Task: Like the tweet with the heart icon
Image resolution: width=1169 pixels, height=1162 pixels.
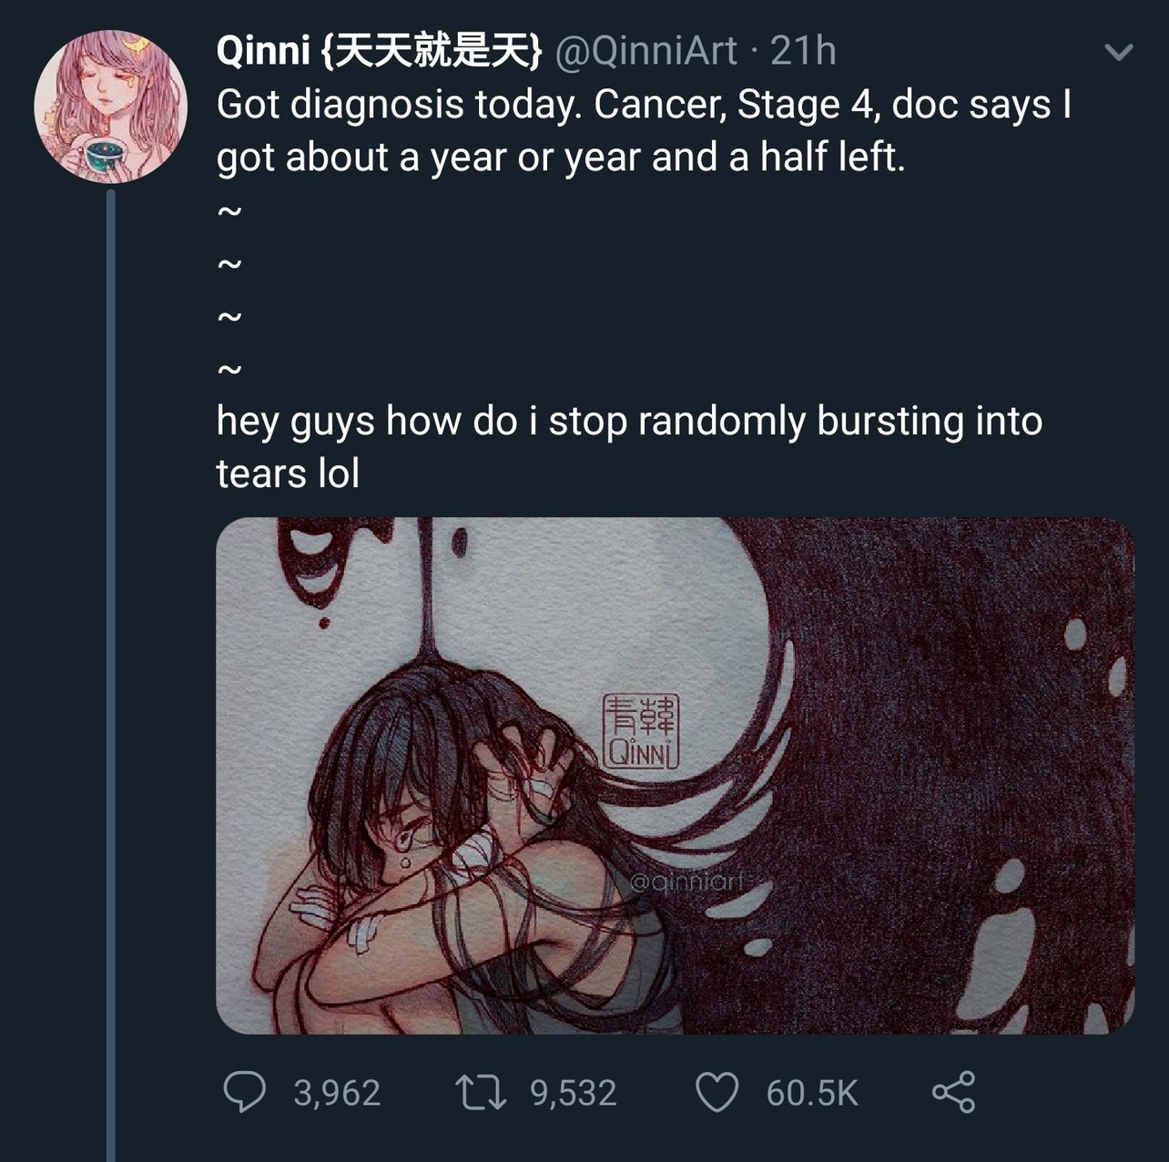Action: (x=717, y=1092)
